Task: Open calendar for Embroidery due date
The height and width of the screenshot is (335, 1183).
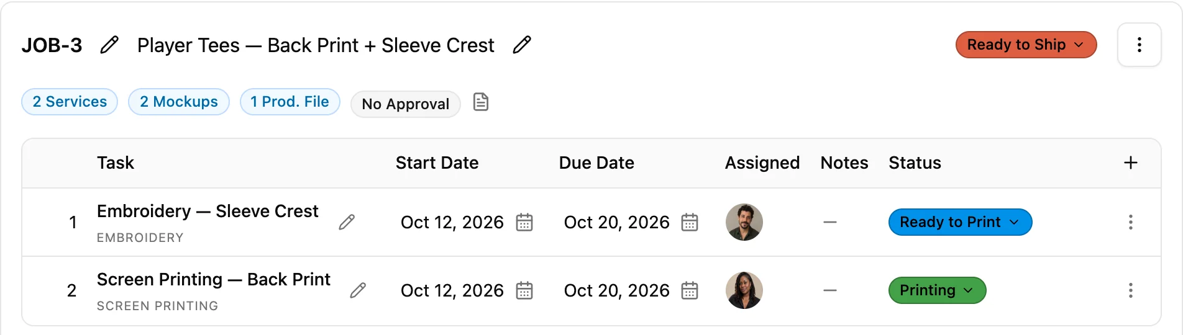Action: click(690, 222)
